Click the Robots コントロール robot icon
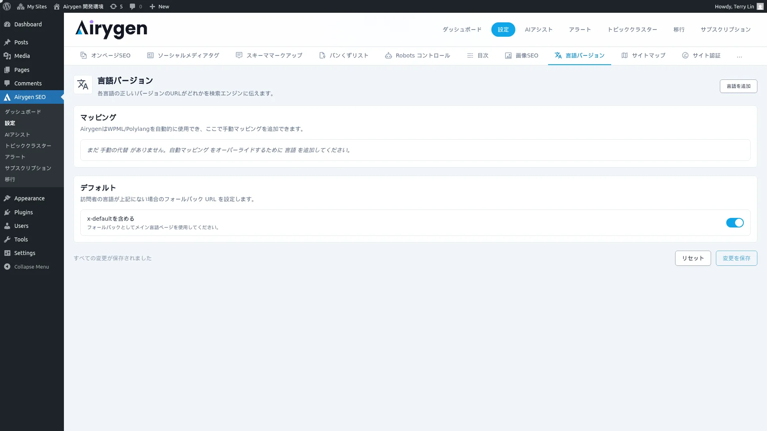This screenshot has height=431, width=767. coord(388,55)
